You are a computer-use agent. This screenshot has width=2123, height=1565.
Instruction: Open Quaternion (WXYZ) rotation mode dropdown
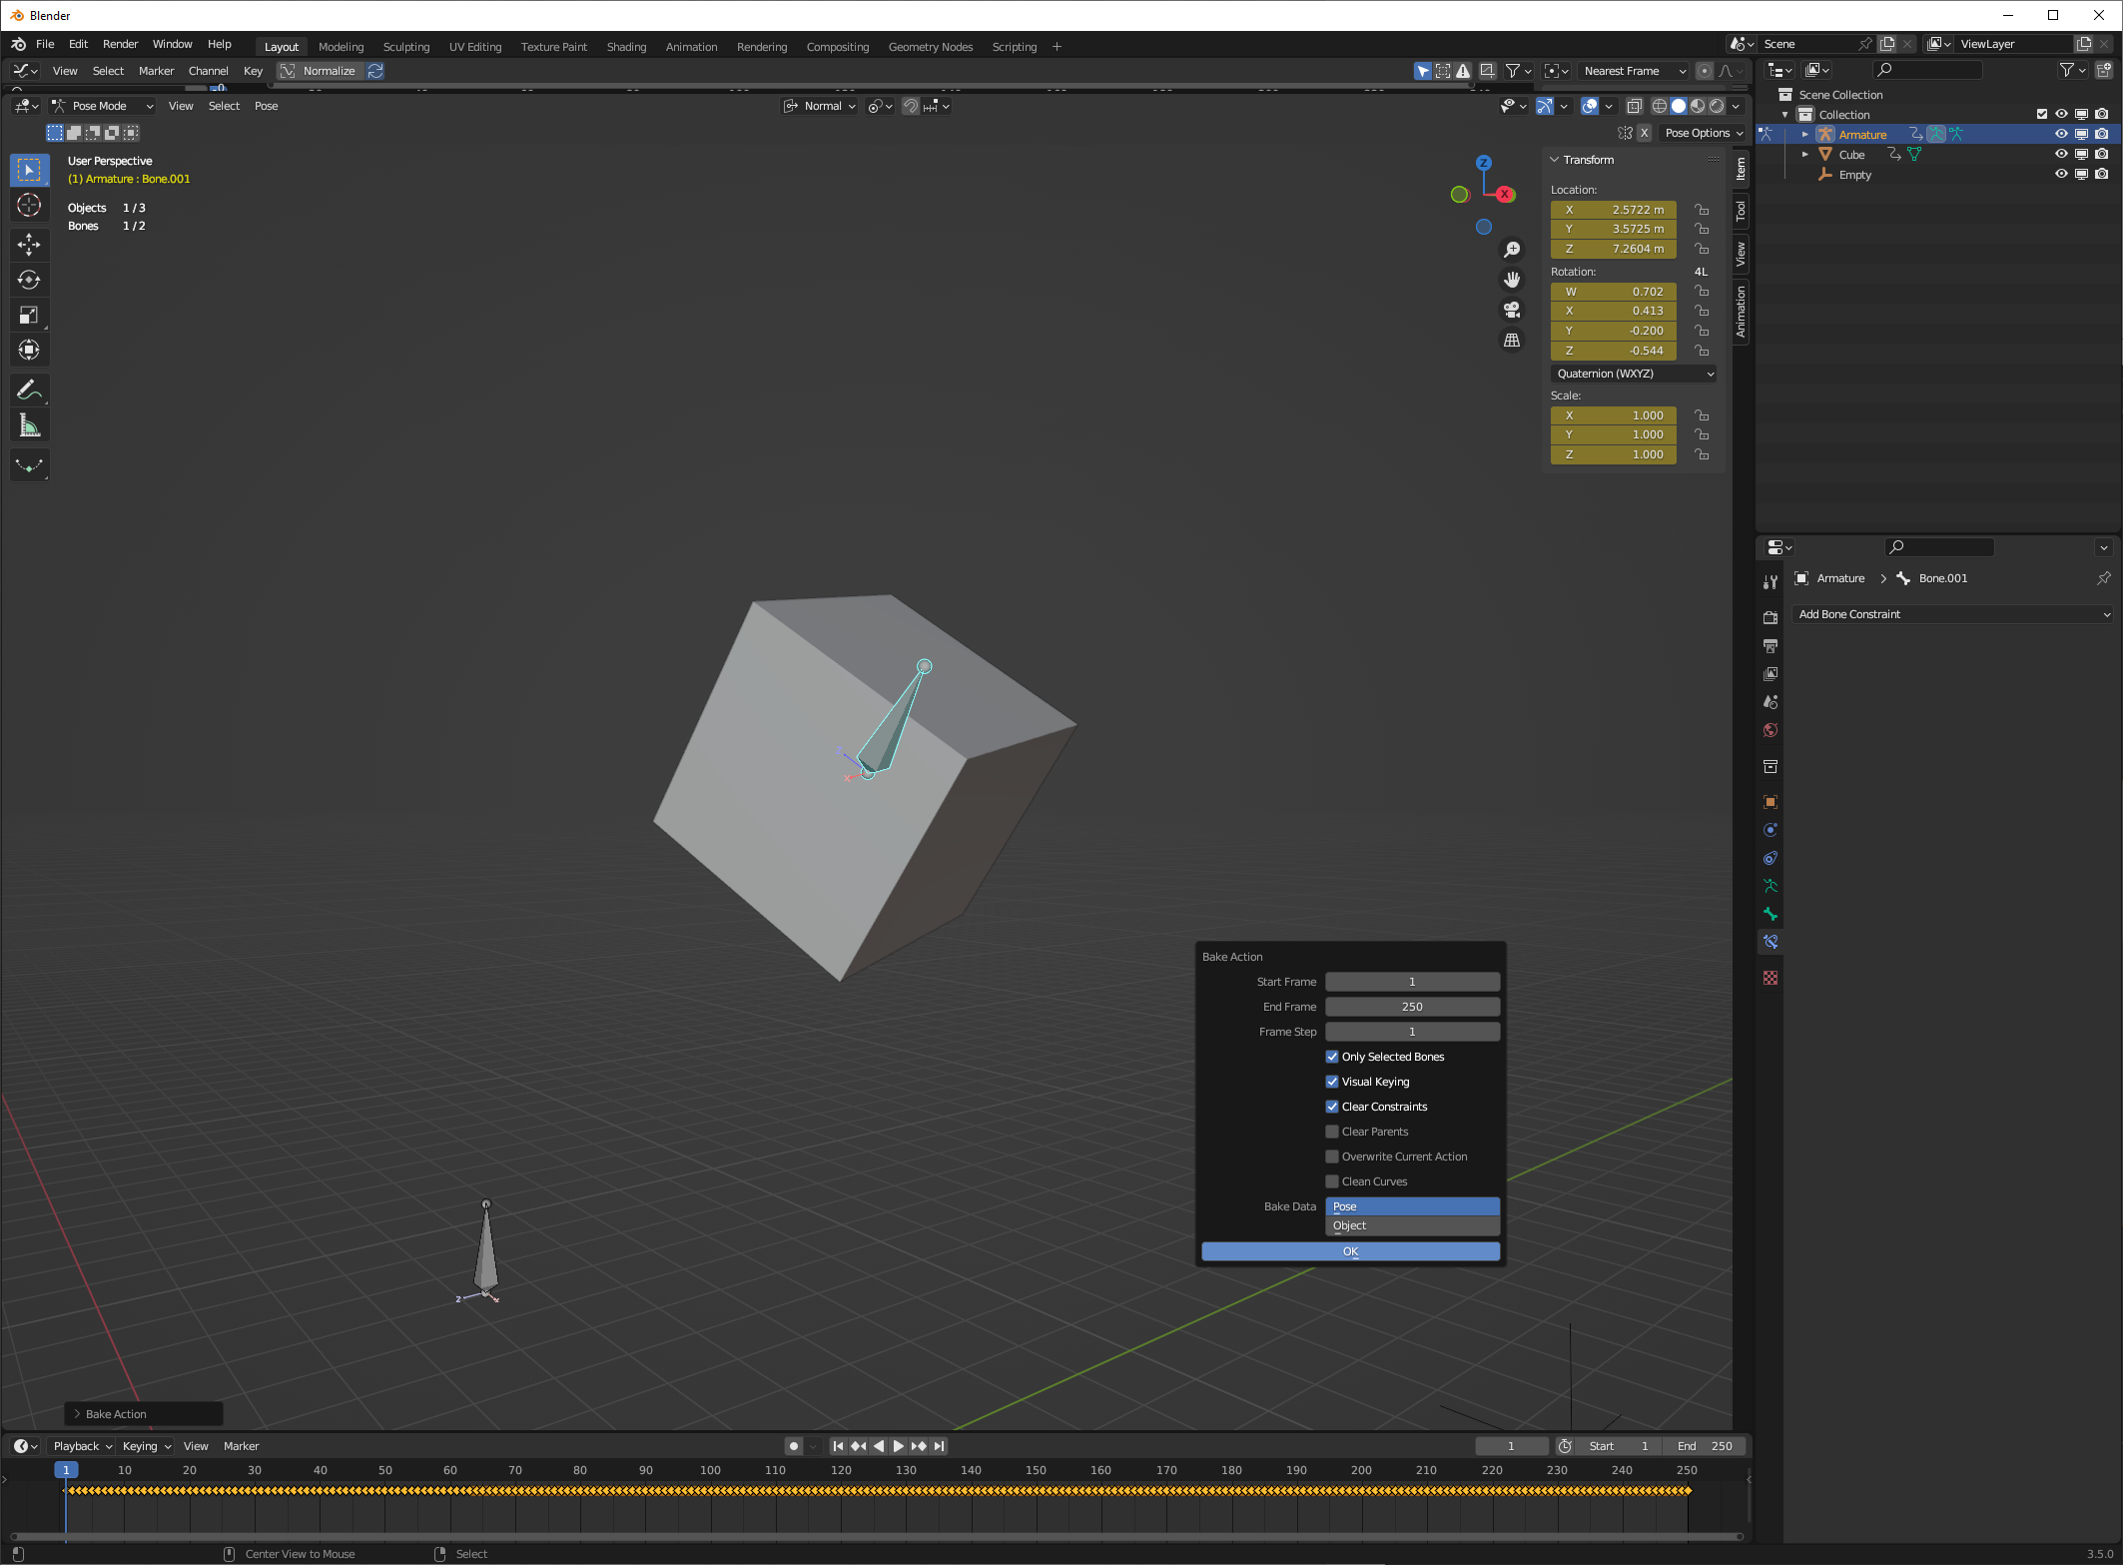tap(1635, 374)
